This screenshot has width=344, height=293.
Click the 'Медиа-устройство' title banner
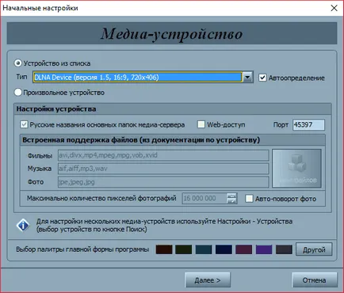(172, 33)
